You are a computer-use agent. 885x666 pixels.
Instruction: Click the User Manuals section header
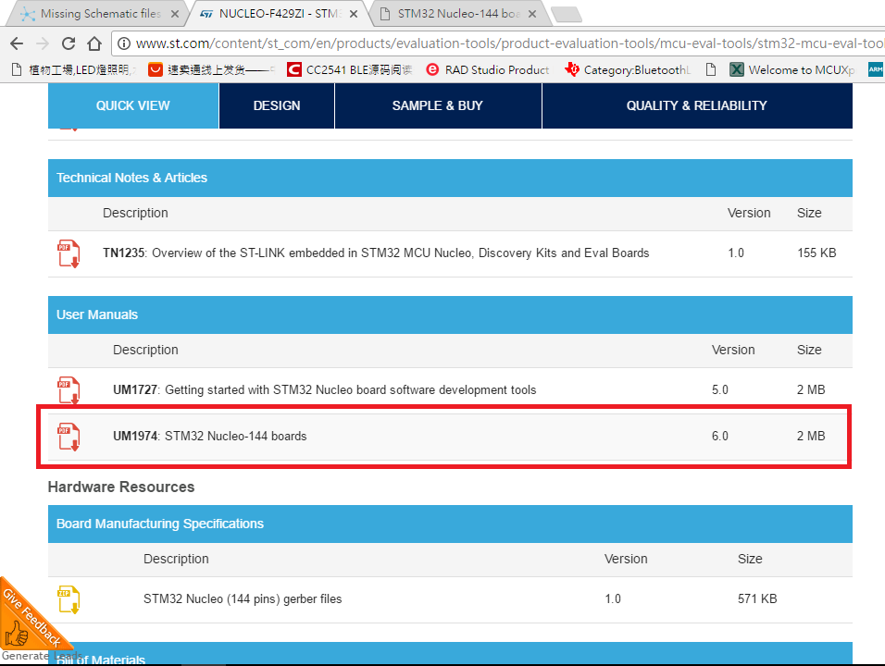coord(451,314)
